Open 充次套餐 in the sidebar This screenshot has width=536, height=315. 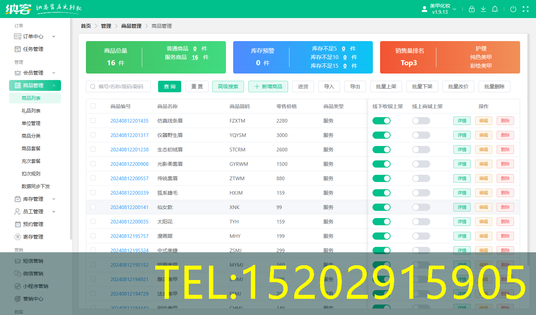click(35, 161)
